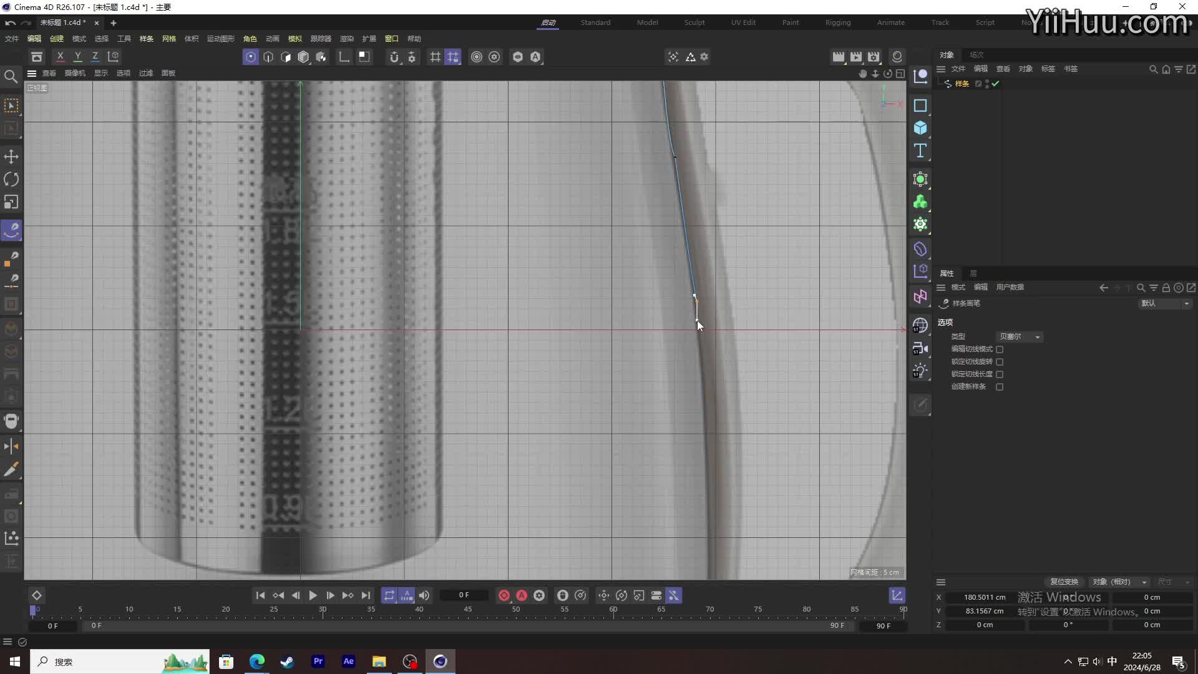This screenshot has width=1198, height=674.
Task: Switch to Points mode in top toolbar
Action: (251, 57)
